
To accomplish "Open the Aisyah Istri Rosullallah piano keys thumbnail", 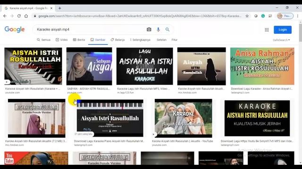I will (34, 66).
